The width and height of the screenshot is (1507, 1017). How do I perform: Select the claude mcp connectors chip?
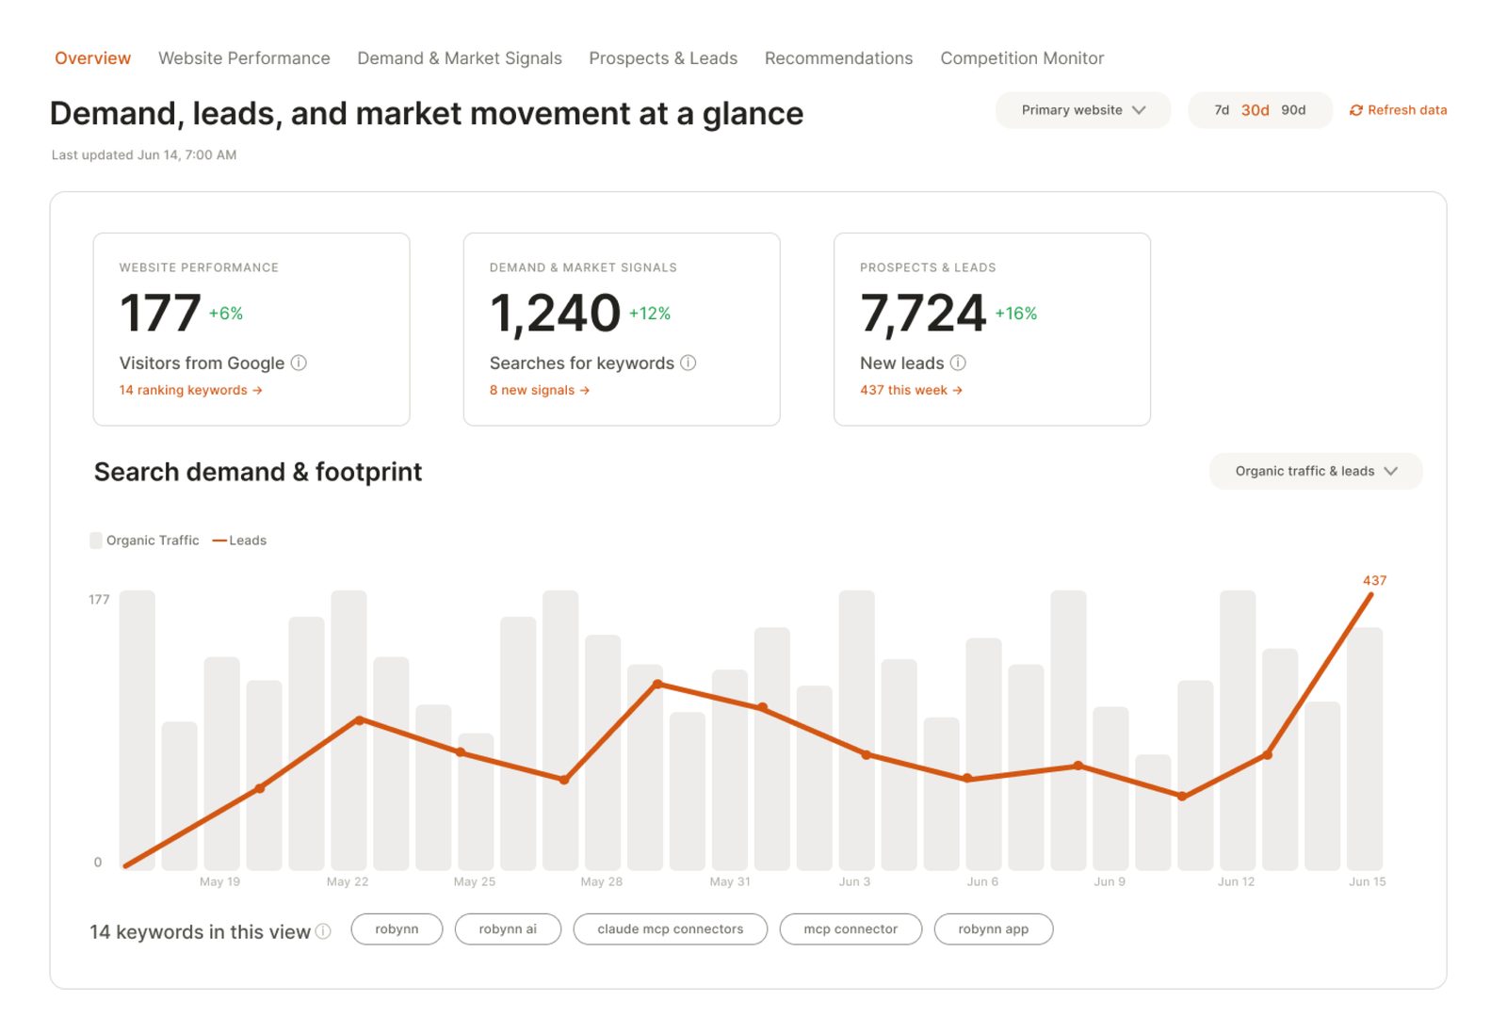click(x=671, y=929)
